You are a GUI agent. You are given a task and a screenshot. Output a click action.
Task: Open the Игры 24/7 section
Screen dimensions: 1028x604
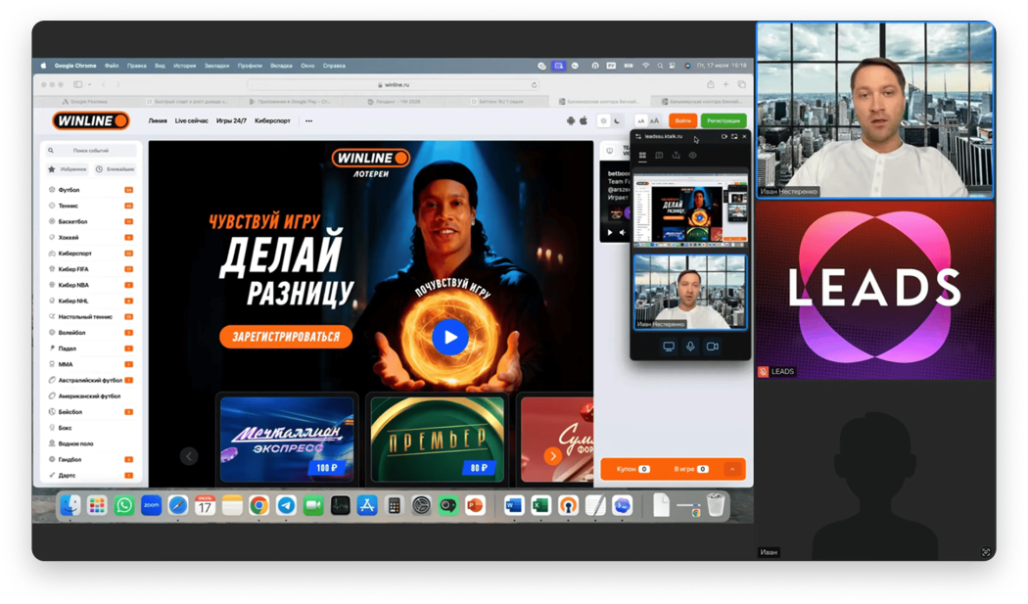pyautogui.click(x=231, y=120)
